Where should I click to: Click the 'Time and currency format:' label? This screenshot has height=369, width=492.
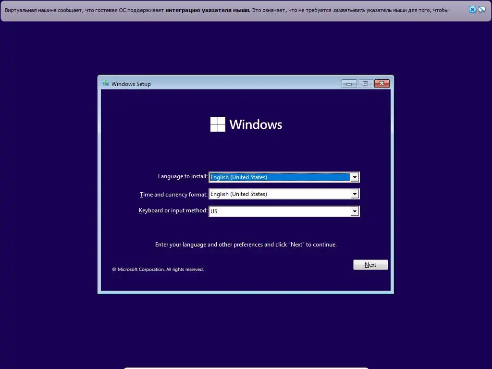(173, 195)
